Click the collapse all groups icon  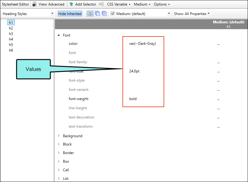97,14
